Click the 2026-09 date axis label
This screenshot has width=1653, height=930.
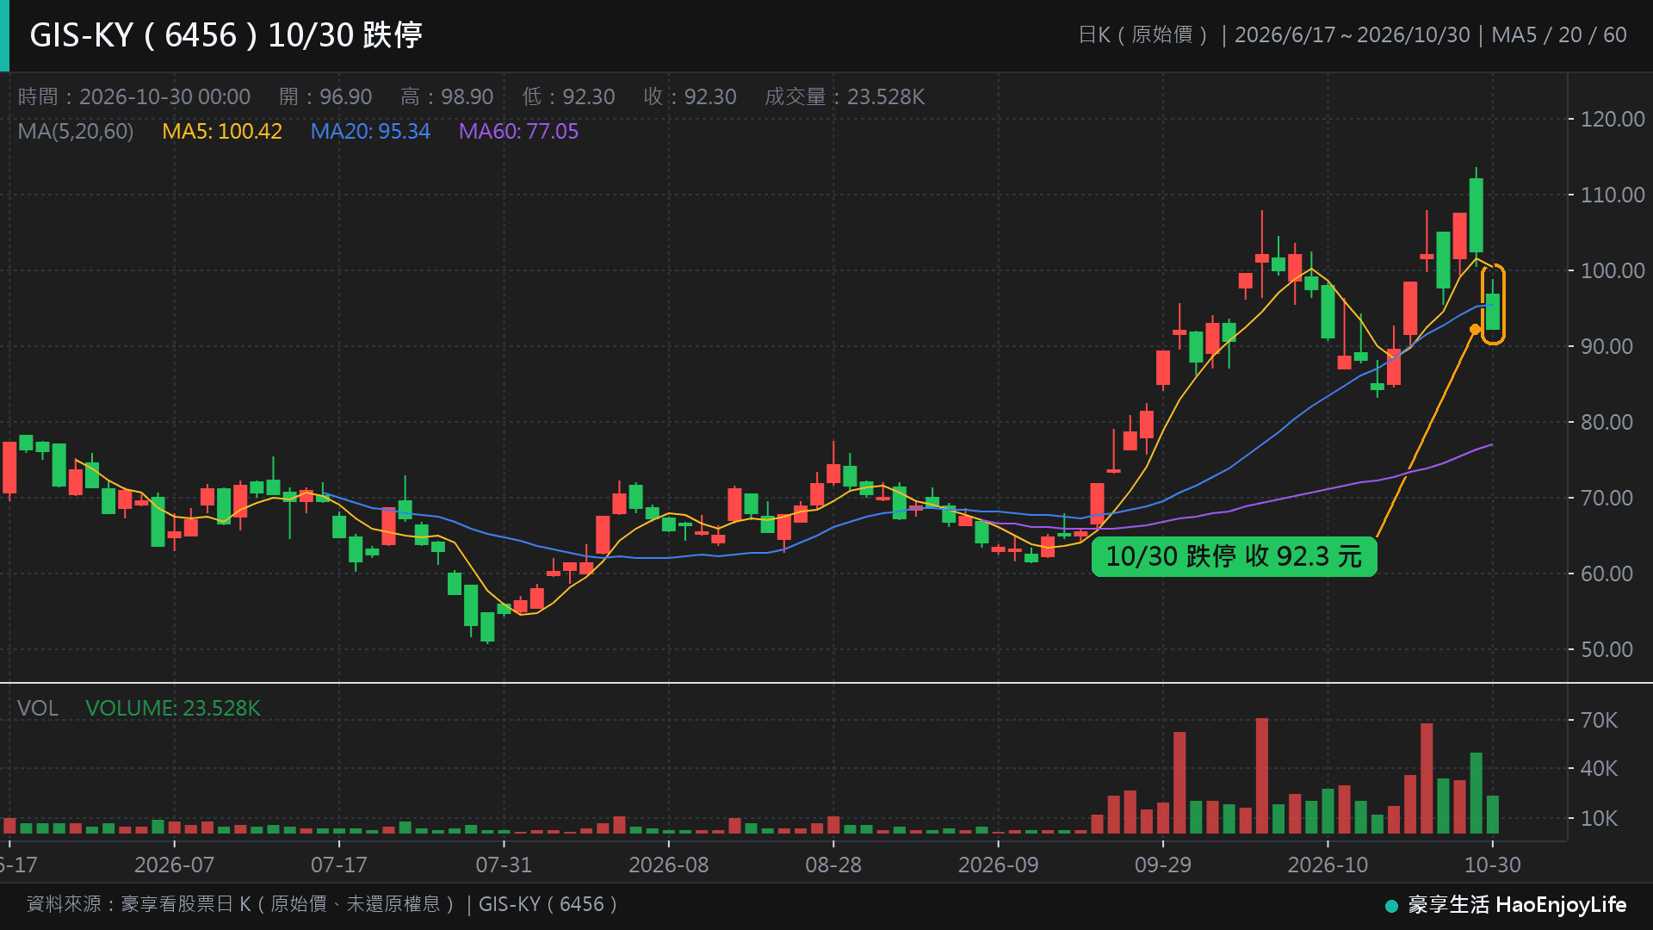999,865
